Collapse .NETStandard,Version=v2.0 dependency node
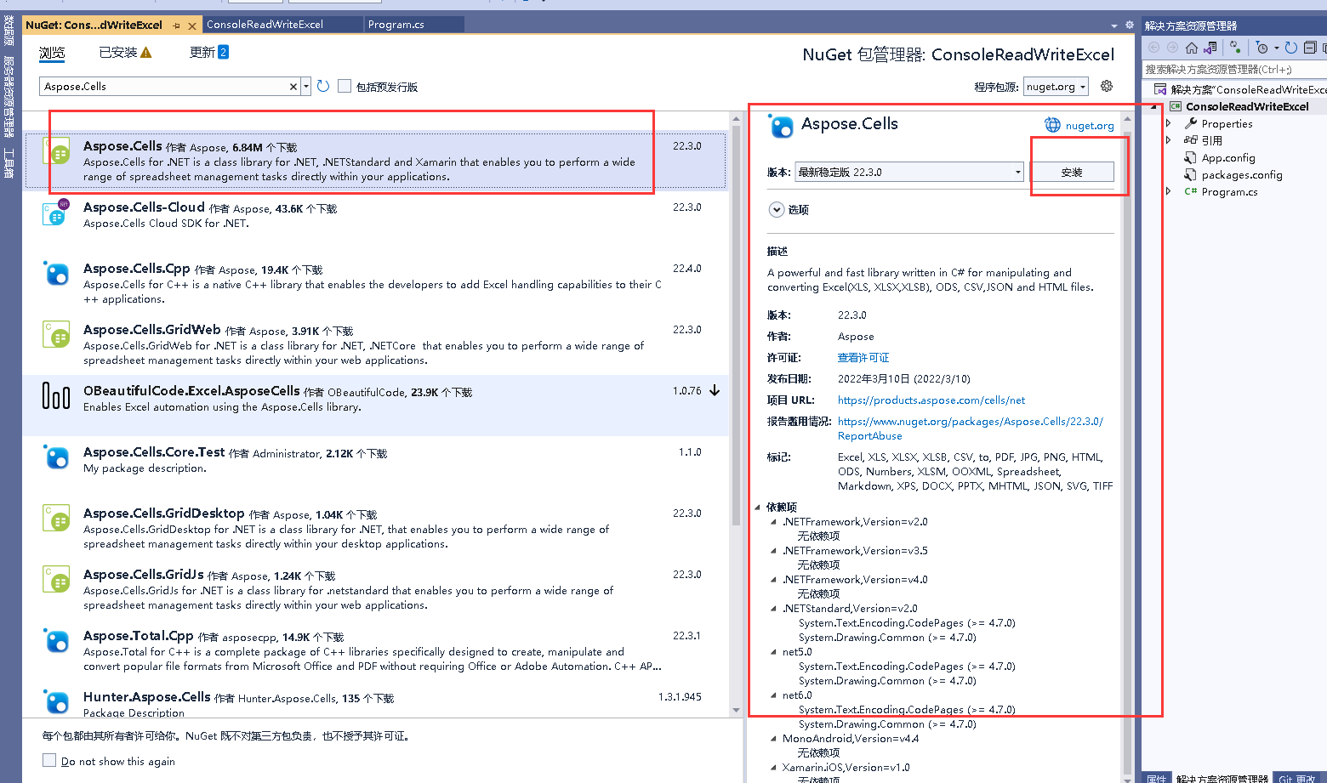 coord(773,609)
